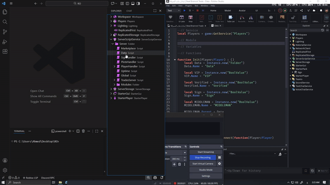This screenshot has height=185, width=330.
Task: Click the UI Labs plugin icon
Action: [x=181, y=18]
